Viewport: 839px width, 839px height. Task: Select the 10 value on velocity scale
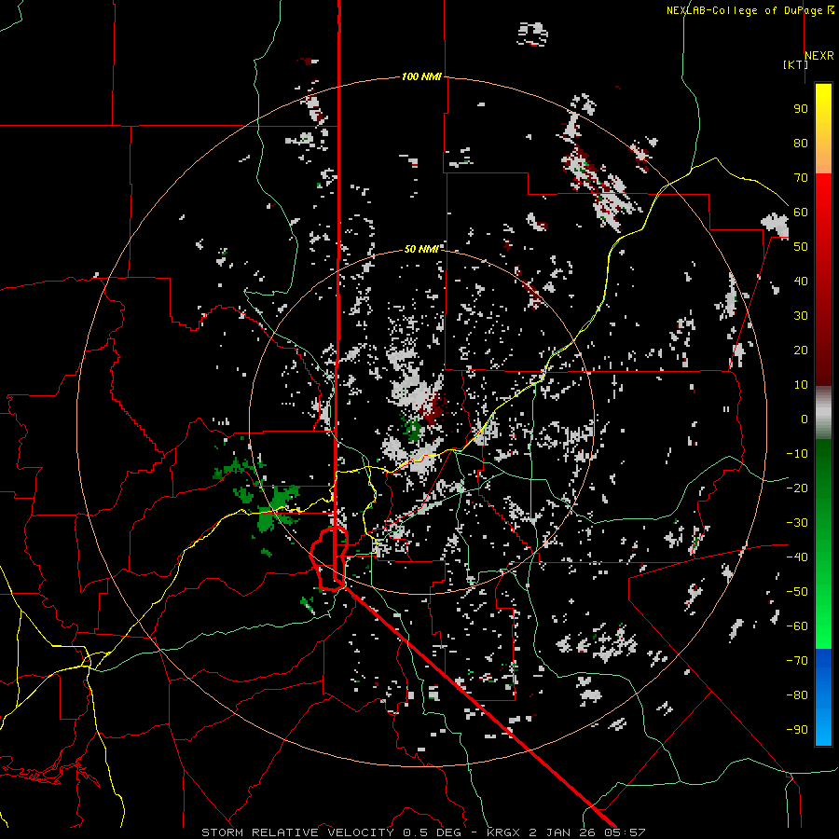coord(801,385)
